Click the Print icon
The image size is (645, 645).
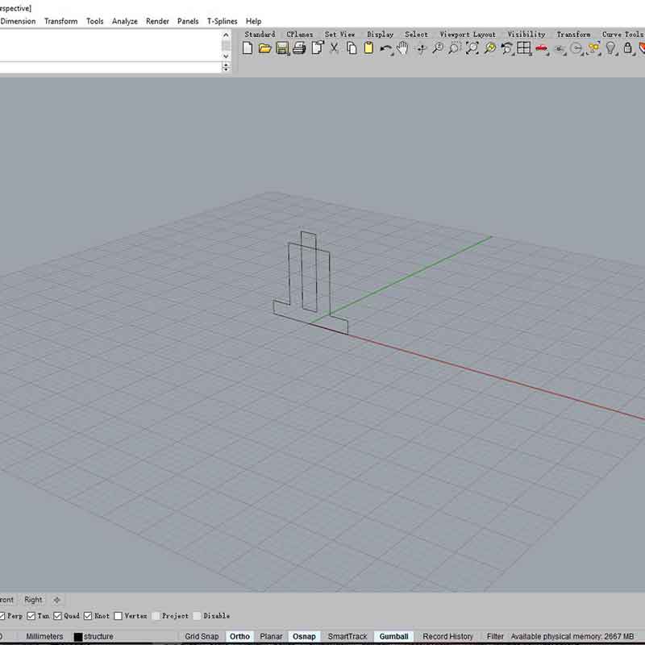pyautogui.click(x=299, y=48)
